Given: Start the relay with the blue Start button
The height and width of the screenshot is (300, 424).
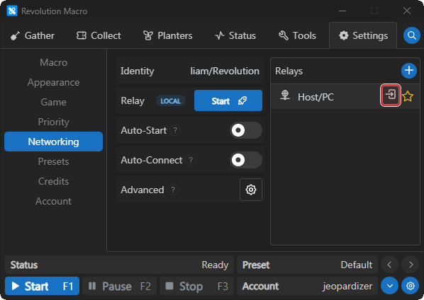Looking at the screenshot, I should pyautogui.click(x=228, y=100).
